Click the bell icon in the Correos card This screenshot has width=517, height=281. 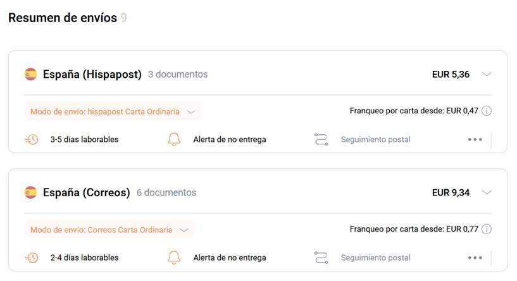(x=174, y=258)
